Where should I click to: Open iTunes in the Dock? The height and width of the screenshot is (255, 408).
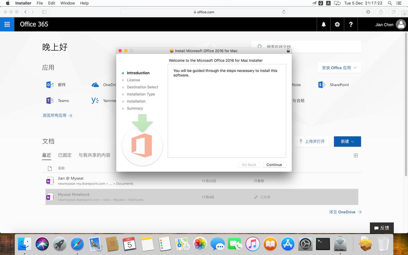253,244
